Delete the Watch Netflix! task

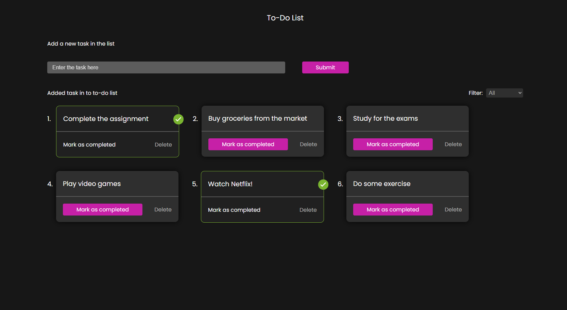(x=308, y=210)
